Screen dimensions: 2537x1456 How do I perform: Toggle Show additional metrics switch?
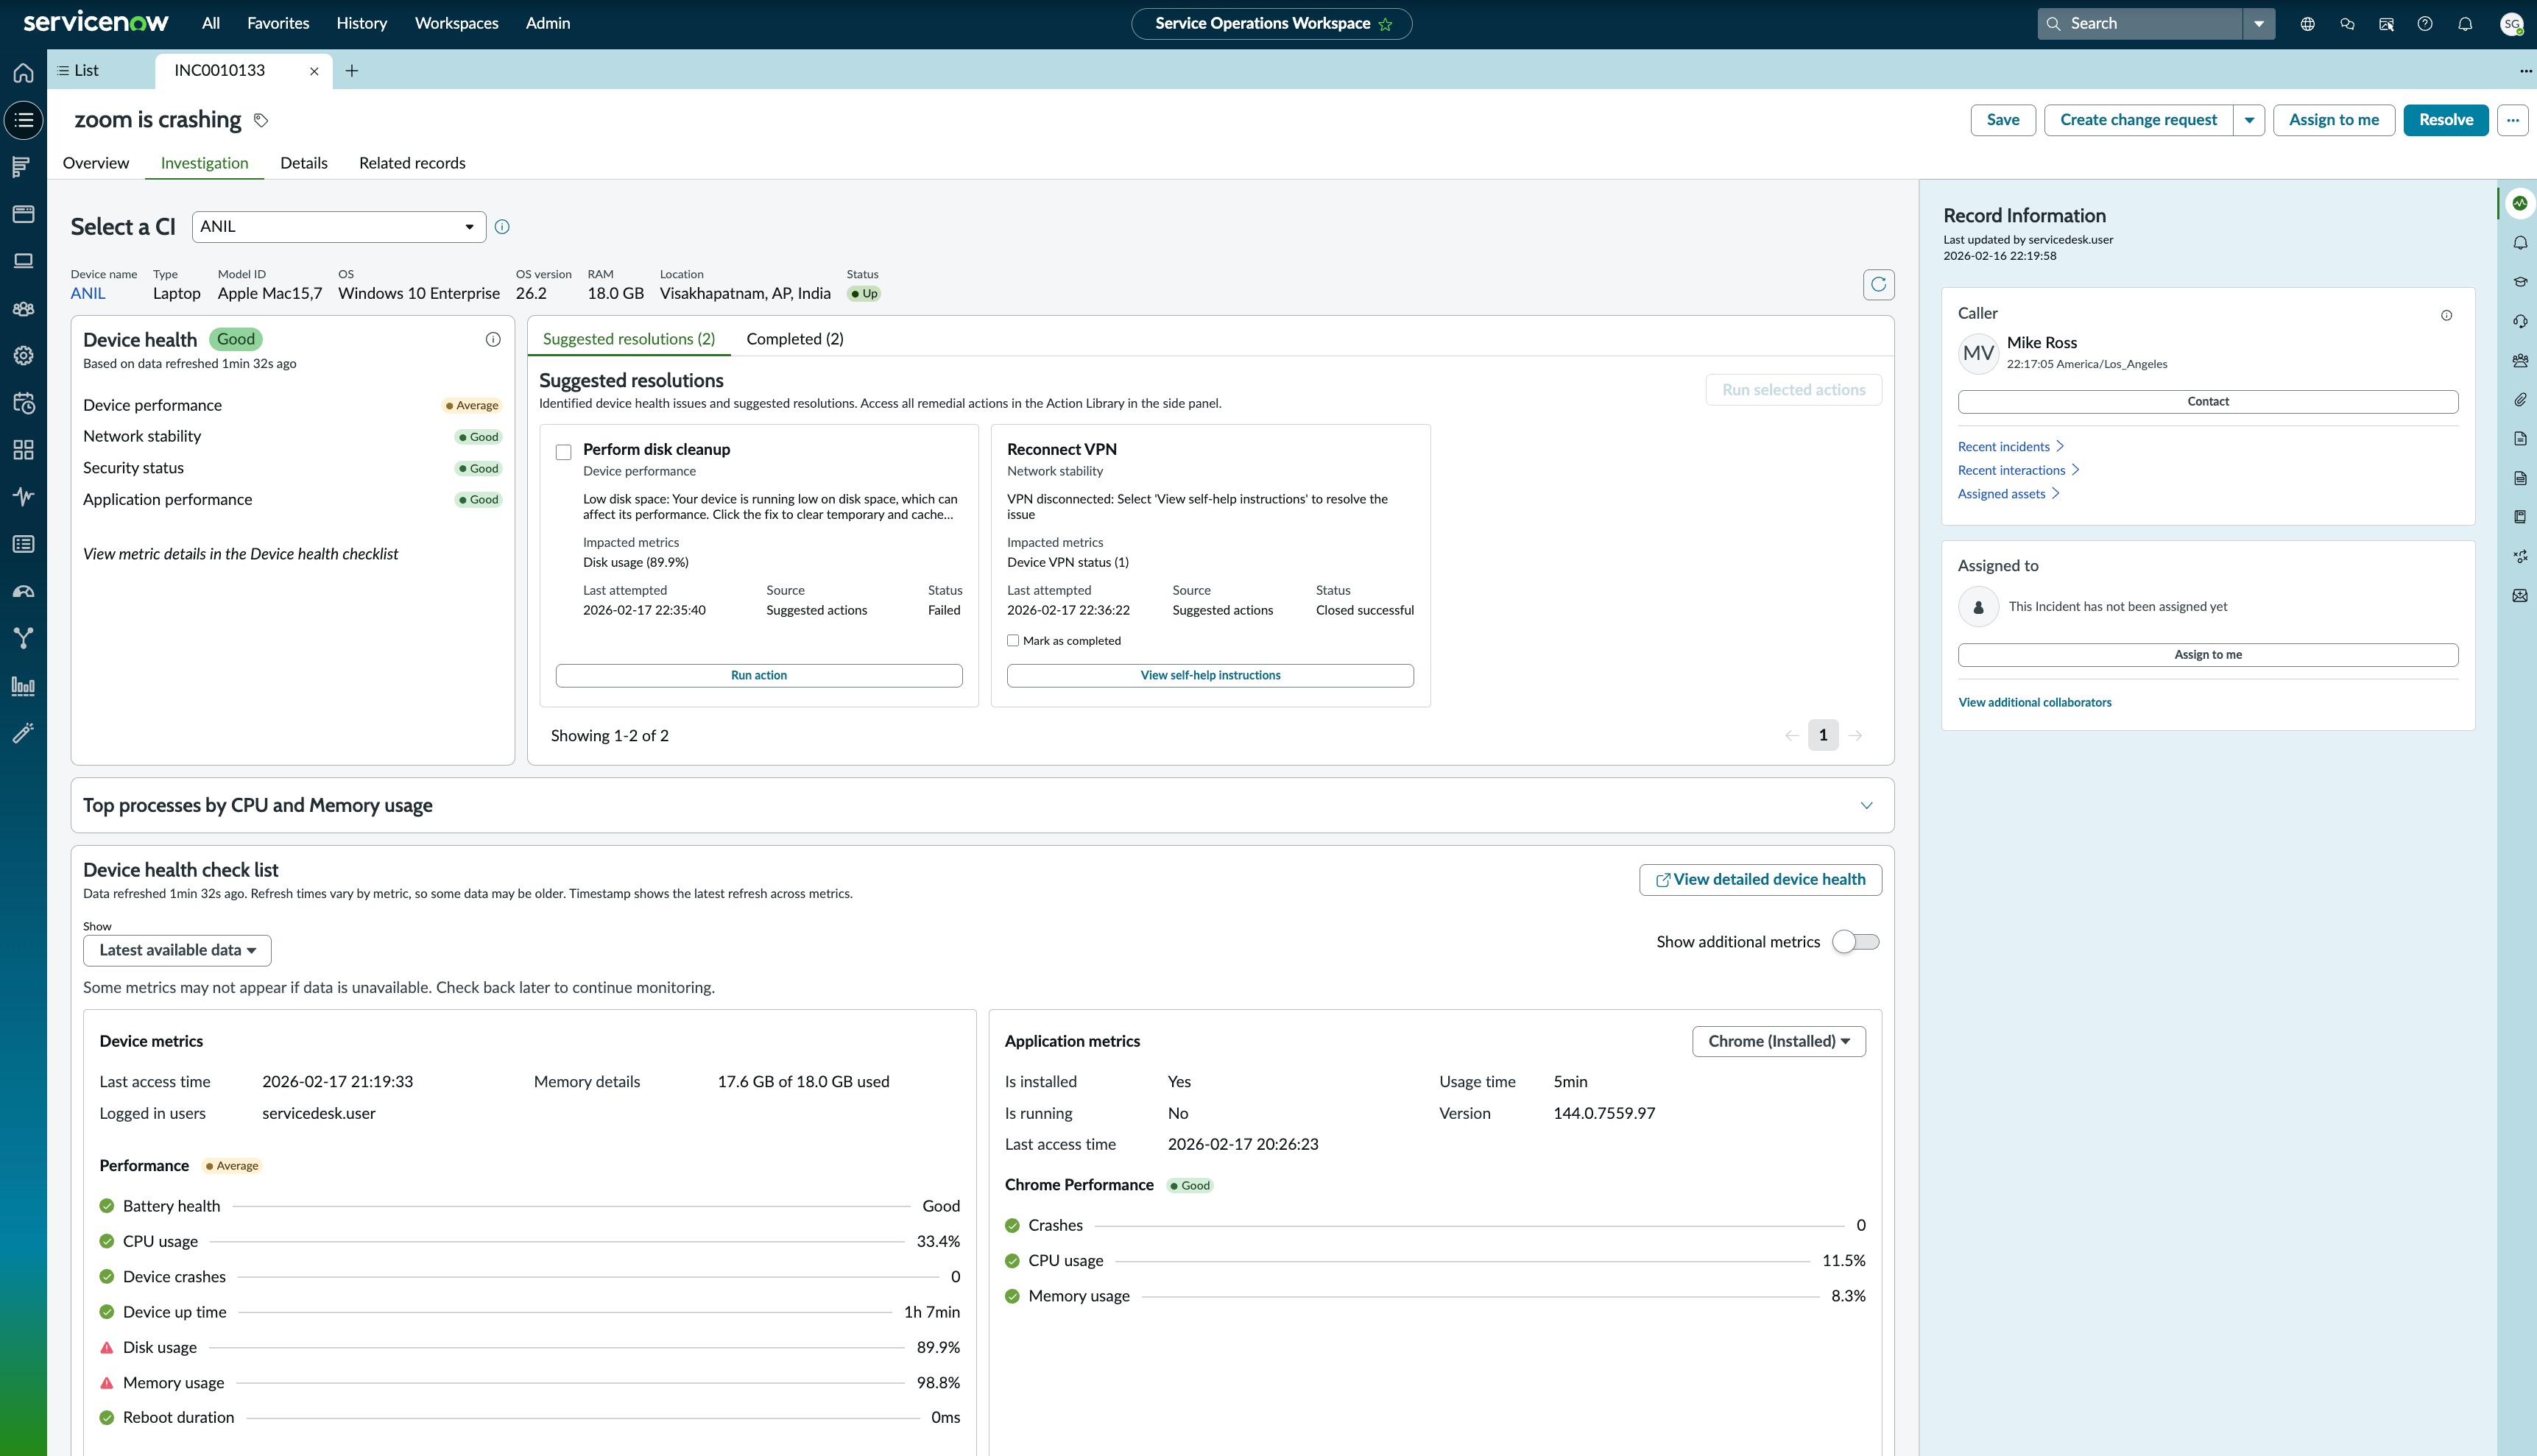[x=1856, y=942]
